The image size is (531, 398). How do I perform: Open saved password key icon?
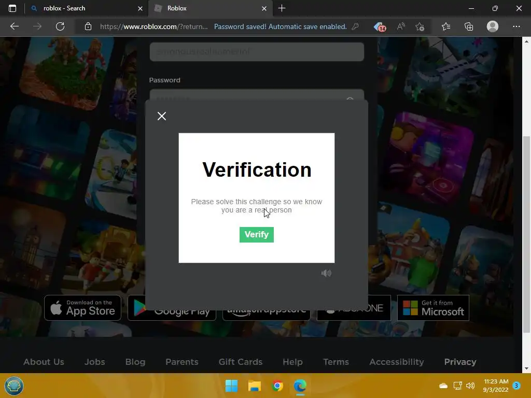355,26
